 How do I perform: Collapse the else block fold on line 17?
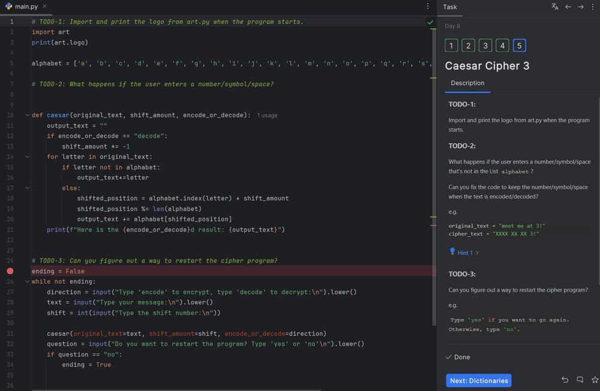[x=27, y=188]
